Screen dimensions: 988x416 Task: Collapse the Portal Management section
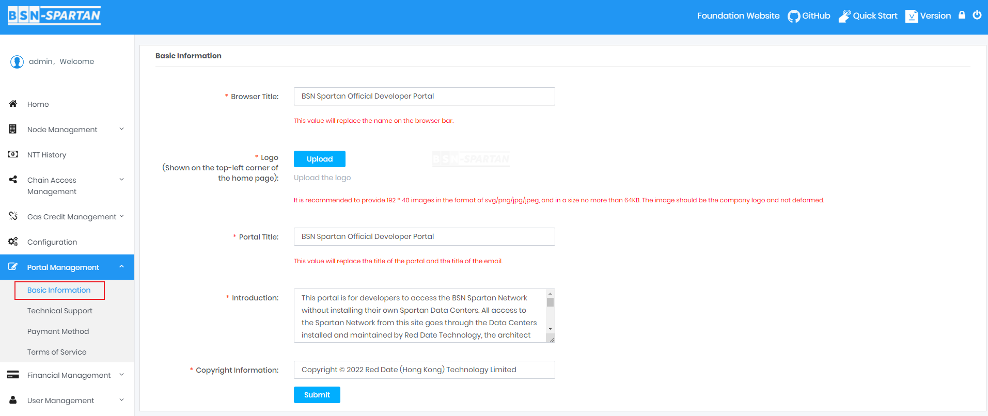click(x=121, y=267)
